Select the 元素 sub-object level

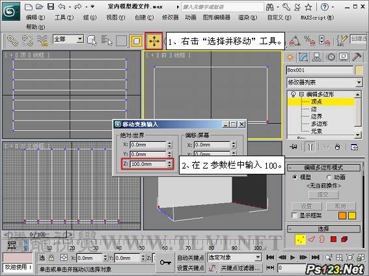tap(316, 131)
